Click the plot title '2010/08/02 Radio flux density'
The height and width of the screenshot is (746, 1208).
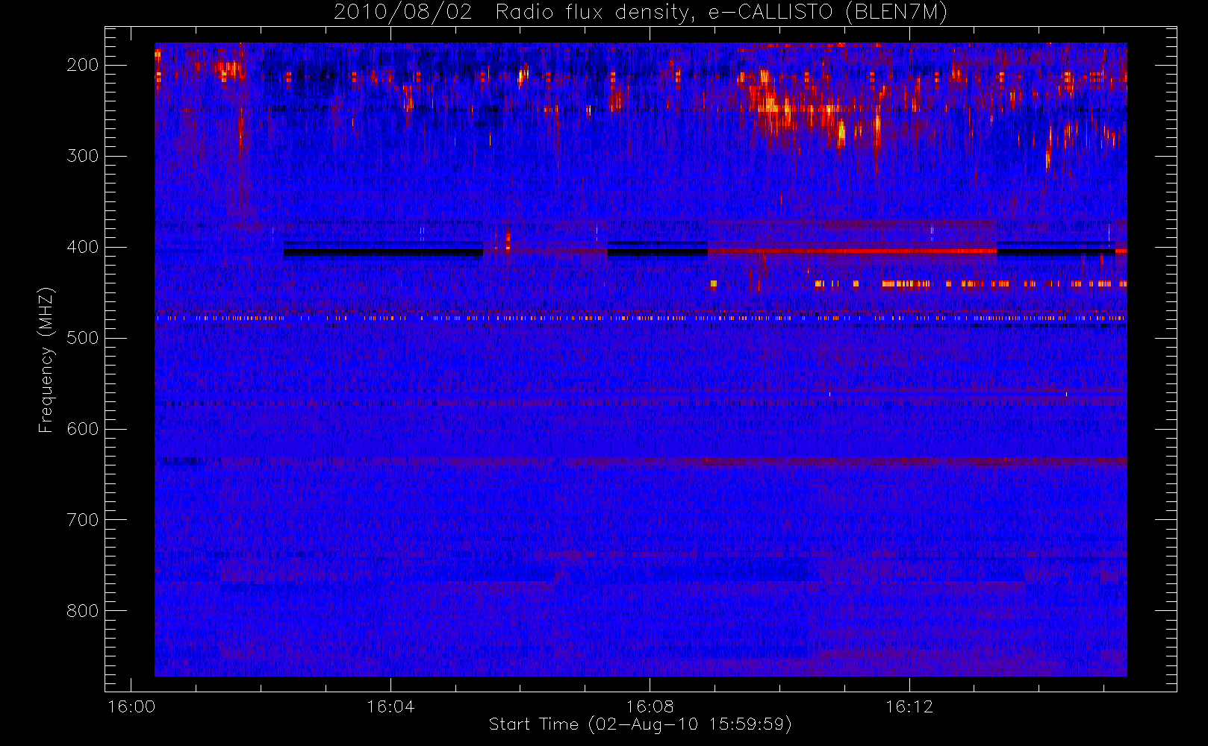pos(640,12)
